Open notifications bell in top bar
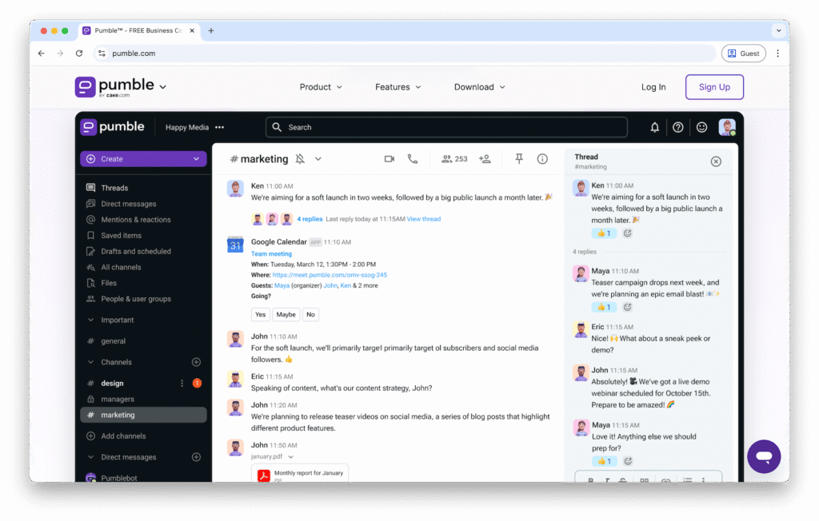 (x=654, y=127)
